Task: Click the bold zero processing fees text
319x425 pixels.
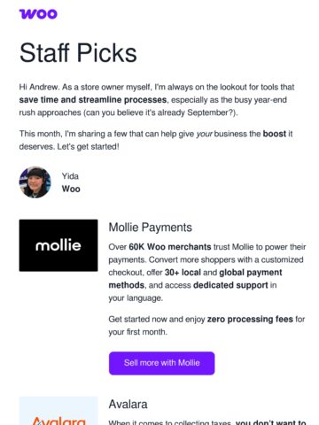Action: click(250, 319)
